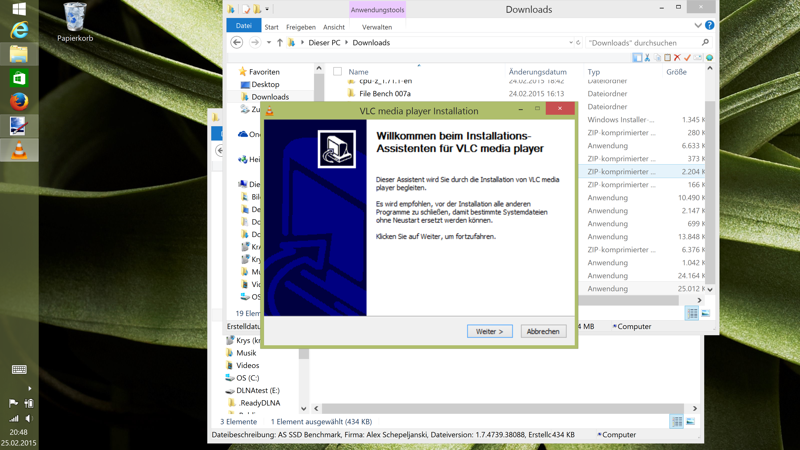Toggle the select-all checkbox beside Name

[337, 71]
